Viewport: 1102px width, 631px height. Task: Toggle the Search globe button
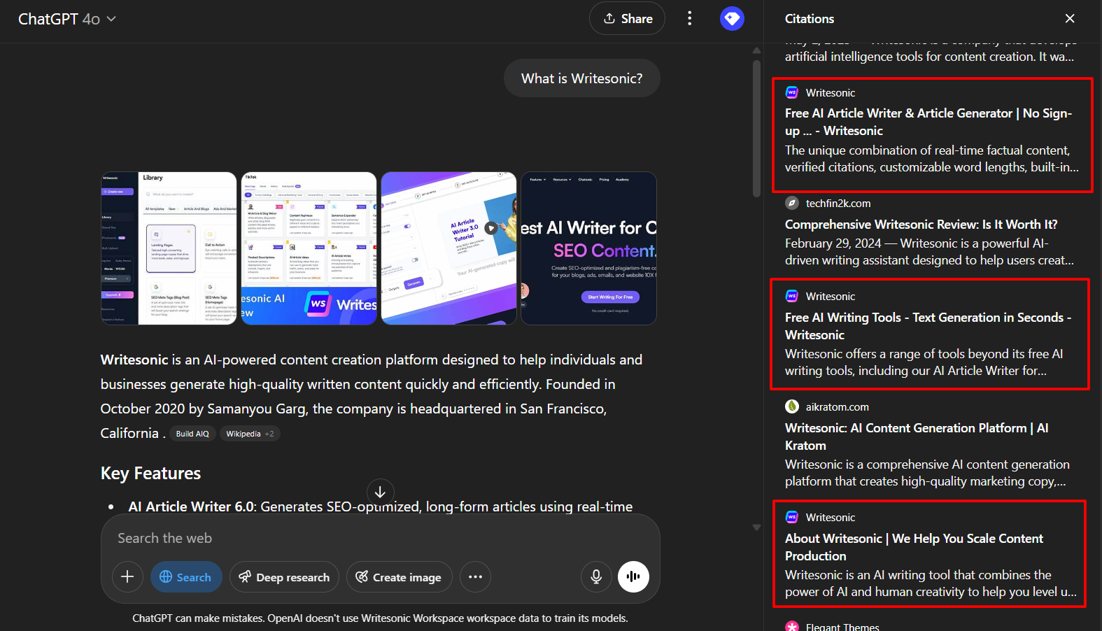pyautogui.click(x=186, y=577)
